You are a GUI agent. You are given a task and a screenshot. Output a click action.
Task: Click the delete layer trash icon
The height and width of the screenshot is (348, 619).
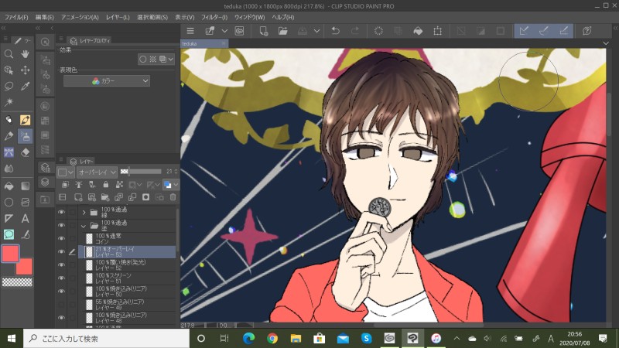tap(173, 197)
